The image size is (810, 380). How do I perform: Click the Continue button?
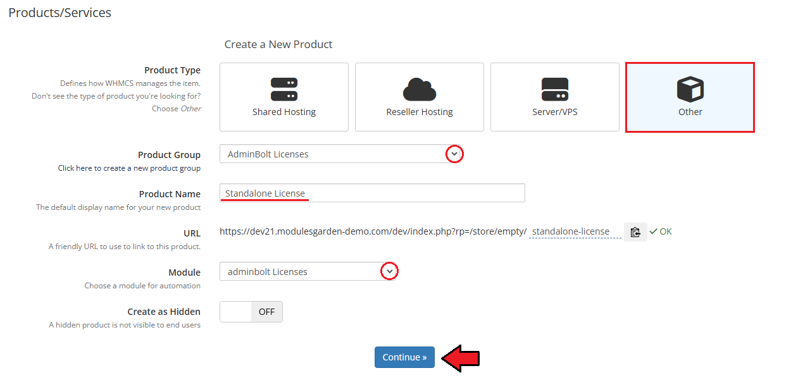[x=404, y=357]
